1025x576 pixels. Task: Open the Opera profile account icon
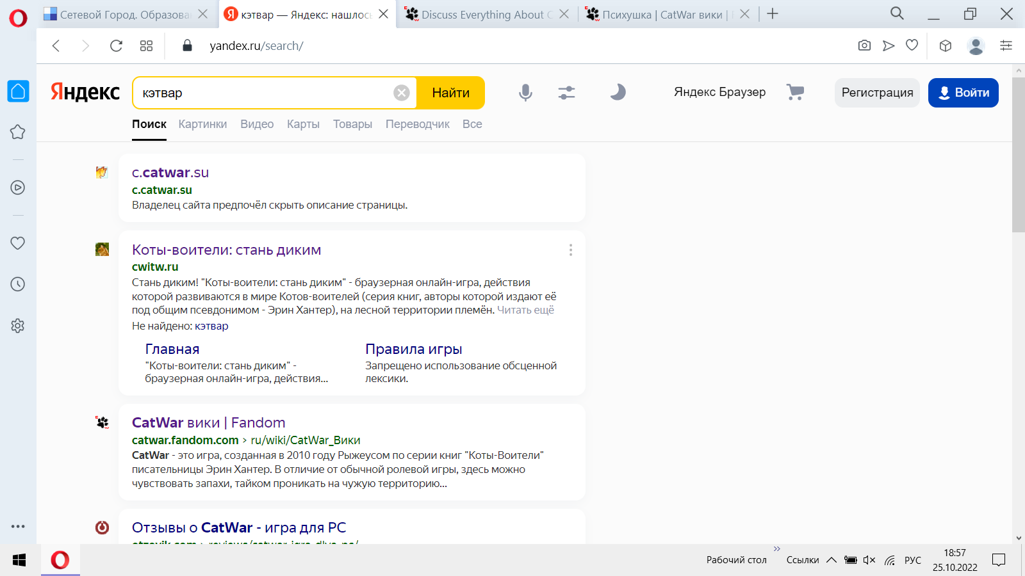point(976,45)
